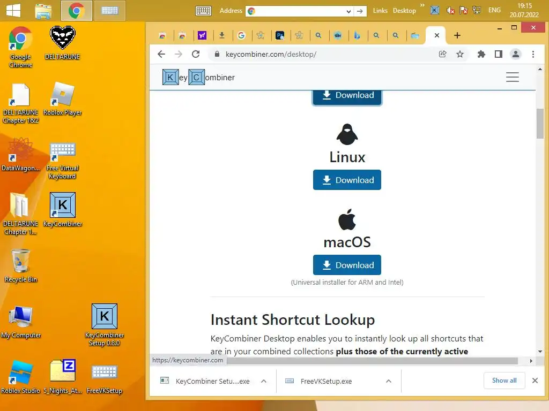This screenshot has width=549, height=411.
Task: Click the taskbar Address go arrow
Action: 360,11
